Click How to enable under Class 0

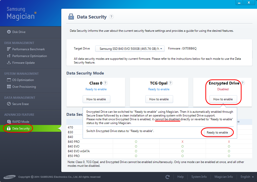point(96,99)
